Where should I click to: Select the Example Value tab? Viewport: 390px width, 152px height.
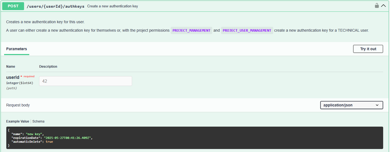18,121
